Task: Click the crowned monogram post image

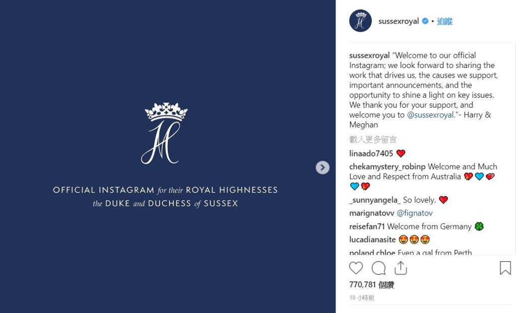Action: (x=164, y=133)
